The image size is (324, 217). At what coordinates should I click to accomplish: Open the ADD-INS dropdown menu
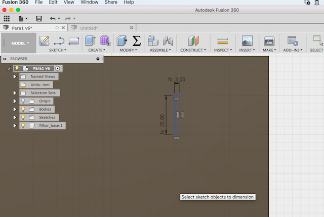[x=293, y=50]
